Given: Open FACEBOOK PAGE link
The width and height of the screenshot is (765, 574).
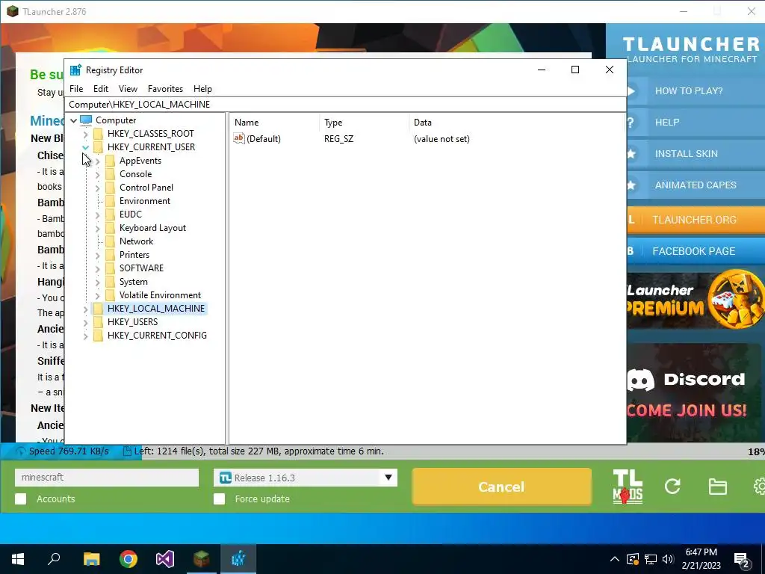Looking at the screenshot, I should tap(696, 251).
